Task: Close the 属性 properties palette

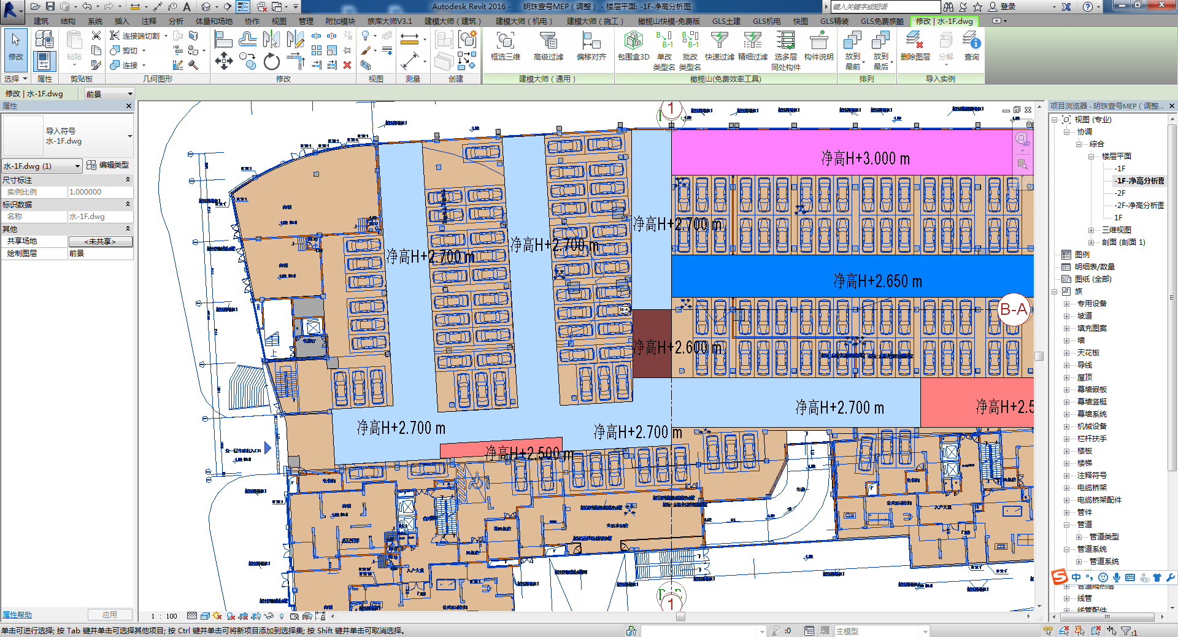Action: pyautogui.click(x=129, y=106)
